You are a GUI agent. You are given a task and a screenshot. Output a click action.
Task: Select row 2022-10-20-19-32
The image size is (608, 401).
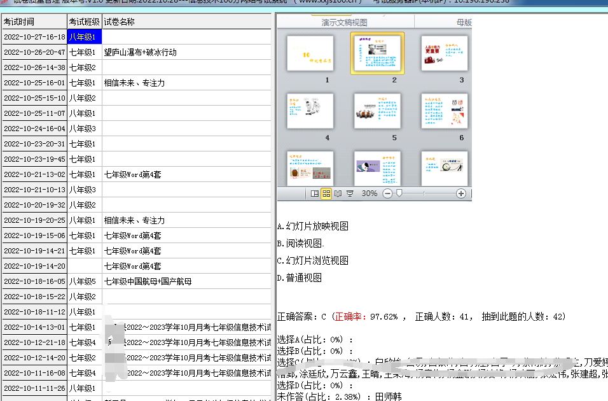(137, 205)
